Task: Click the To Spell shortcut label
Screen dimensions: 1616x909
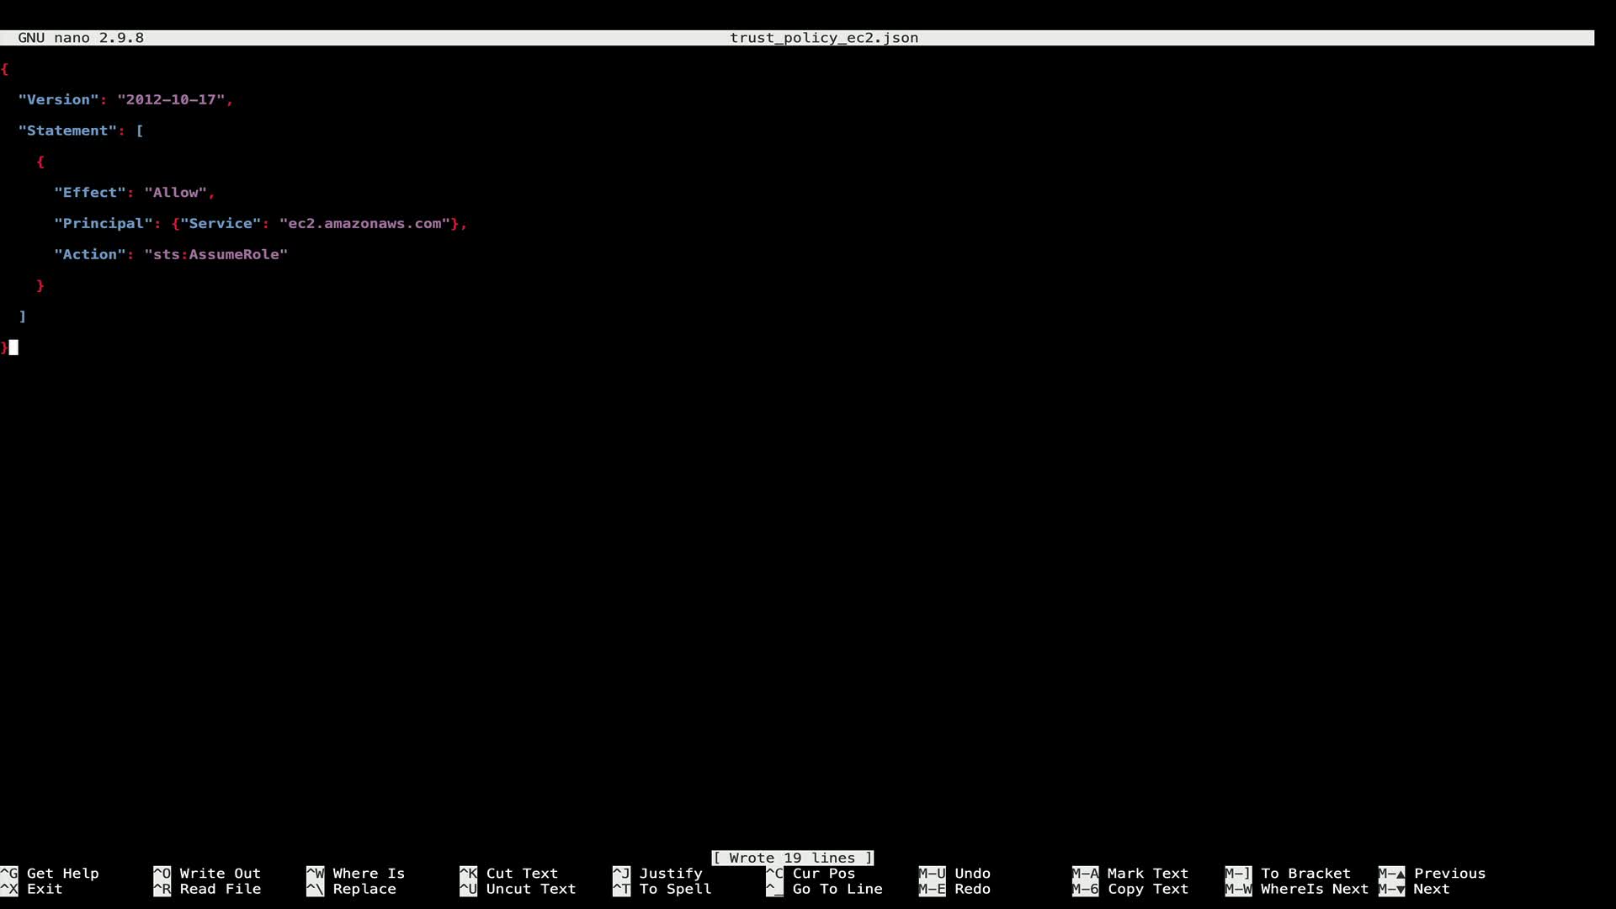Action: point(675,889)
